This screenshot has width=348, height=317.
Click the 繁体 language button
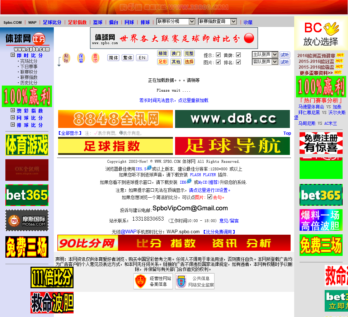tap(128, 58)
